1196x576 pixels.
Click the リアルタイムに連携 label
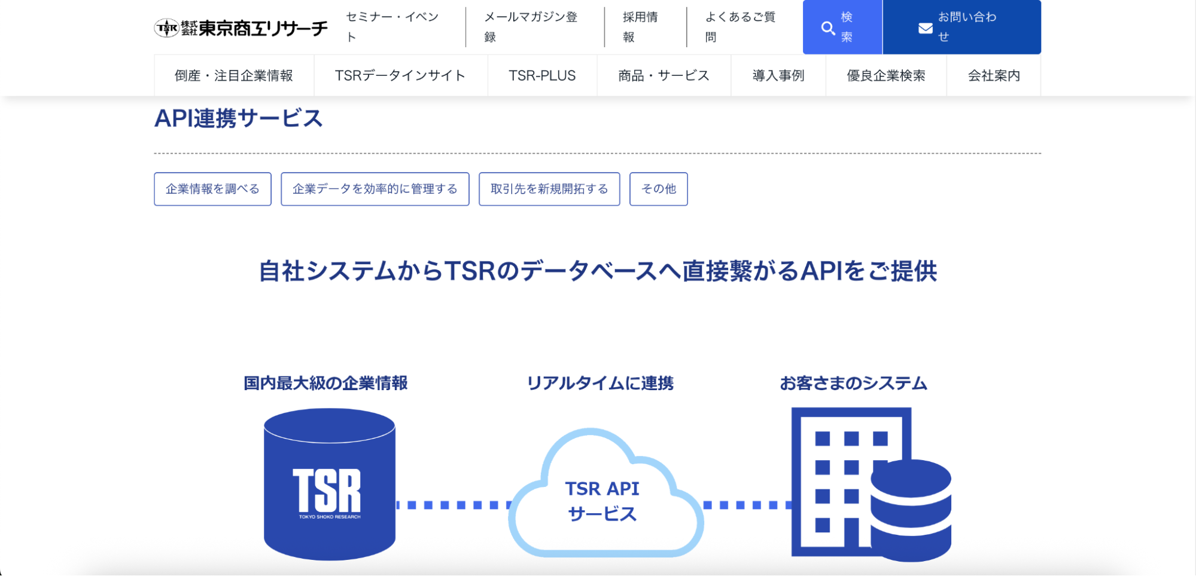click(600, 383)
